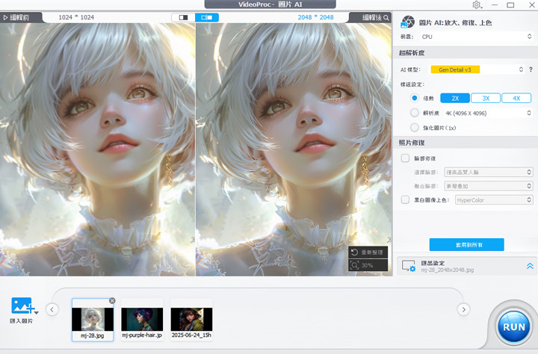Click the 圖片 AI aperture logo icon
Image resolution: width=538 pixels, height=354 pixels.
[x=407, y=22]
